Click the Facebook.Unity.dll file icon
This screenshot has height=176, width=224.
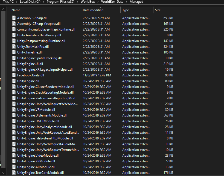click(14, 75)
